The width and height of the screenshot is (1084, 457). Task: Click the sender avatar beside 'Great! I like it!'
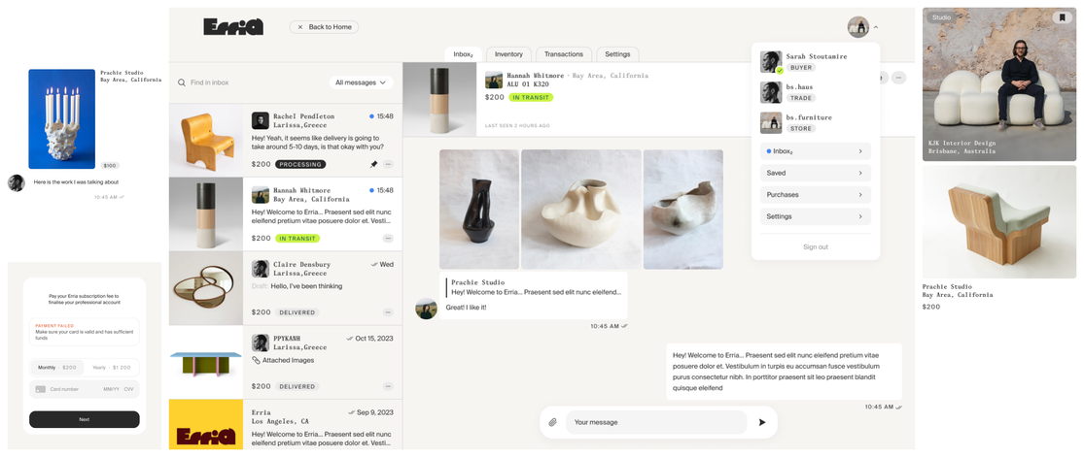click(426, 309)
